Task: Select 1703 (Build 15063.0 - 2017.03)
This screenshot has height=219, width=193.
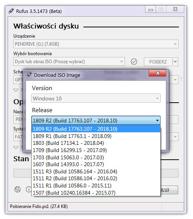Action: coord(96,157)
